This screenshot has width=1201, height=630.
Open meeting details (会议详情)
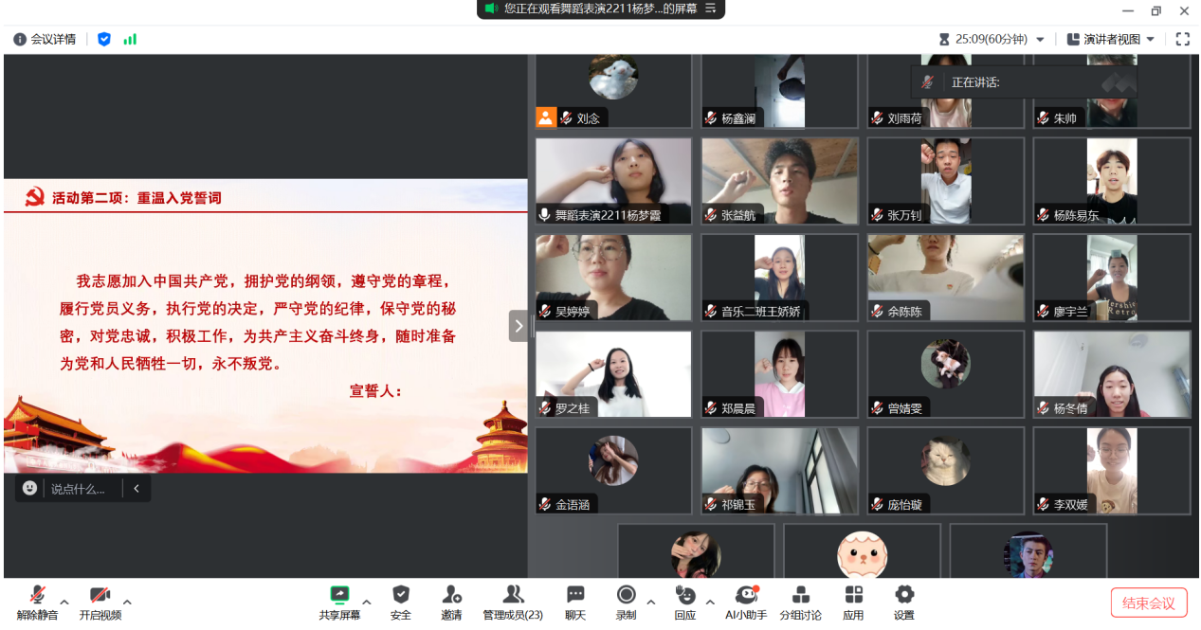pyautogui.click(x=45, y=39)
